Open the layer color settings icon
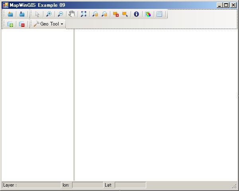Screen dimensions: 239x191 pyautogui.click(x=148, y=14)
